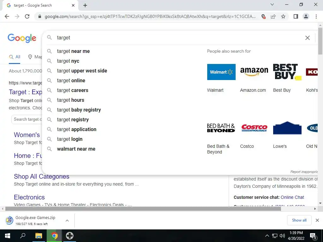Click Show all downloads button
The height and width of the screenshot is (242, 323).
tap(299, 220)
